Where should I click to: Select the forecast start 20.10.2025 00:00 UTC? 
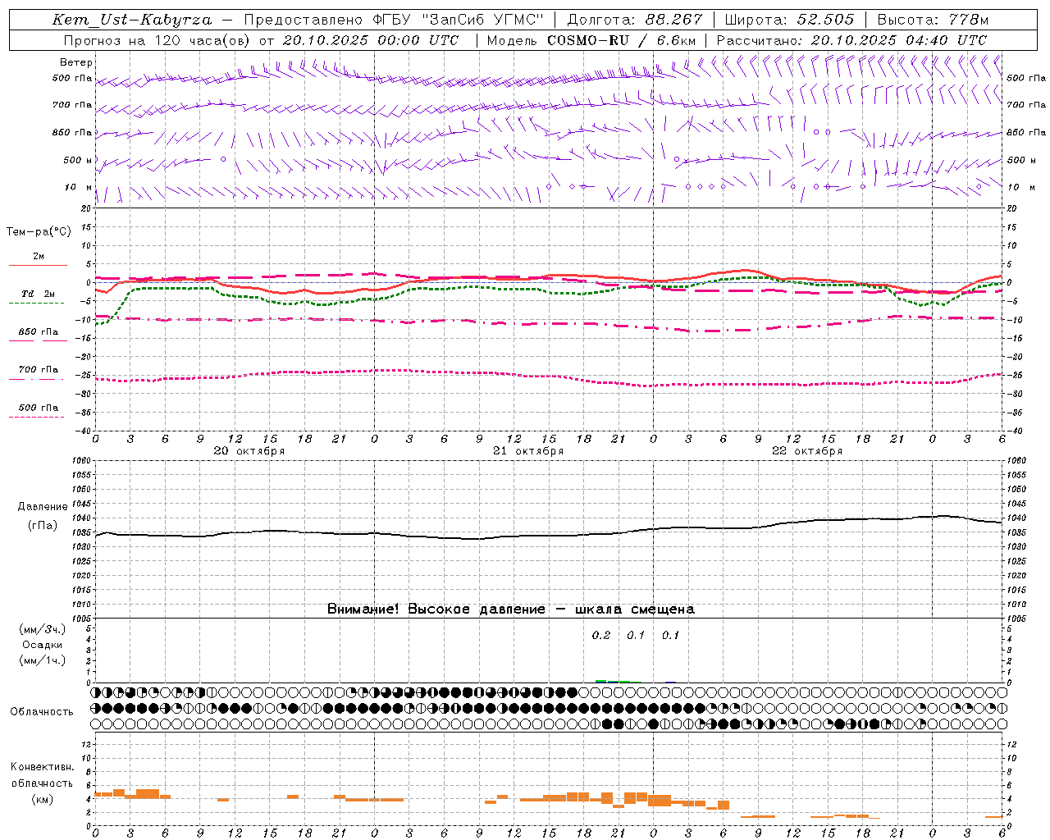pyautogui.click(x=371, y=40)
